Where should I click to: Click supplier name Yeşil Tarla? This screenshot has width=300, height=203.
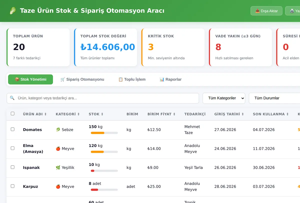[193, 168]
